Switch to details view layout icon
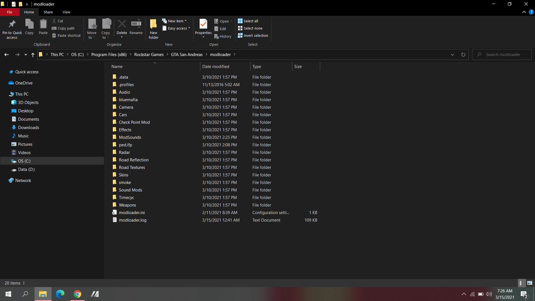This screenshot has width=535, height=301. (522, 283)
